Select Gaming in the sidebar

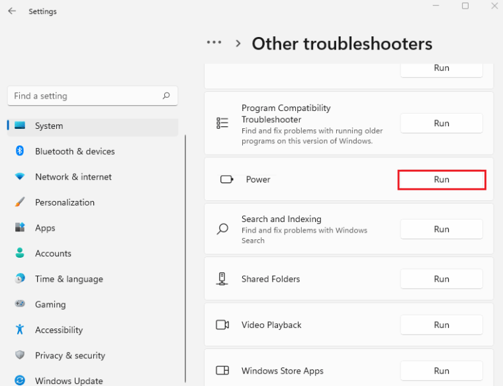pyautogui.click(x=93, y=304)
